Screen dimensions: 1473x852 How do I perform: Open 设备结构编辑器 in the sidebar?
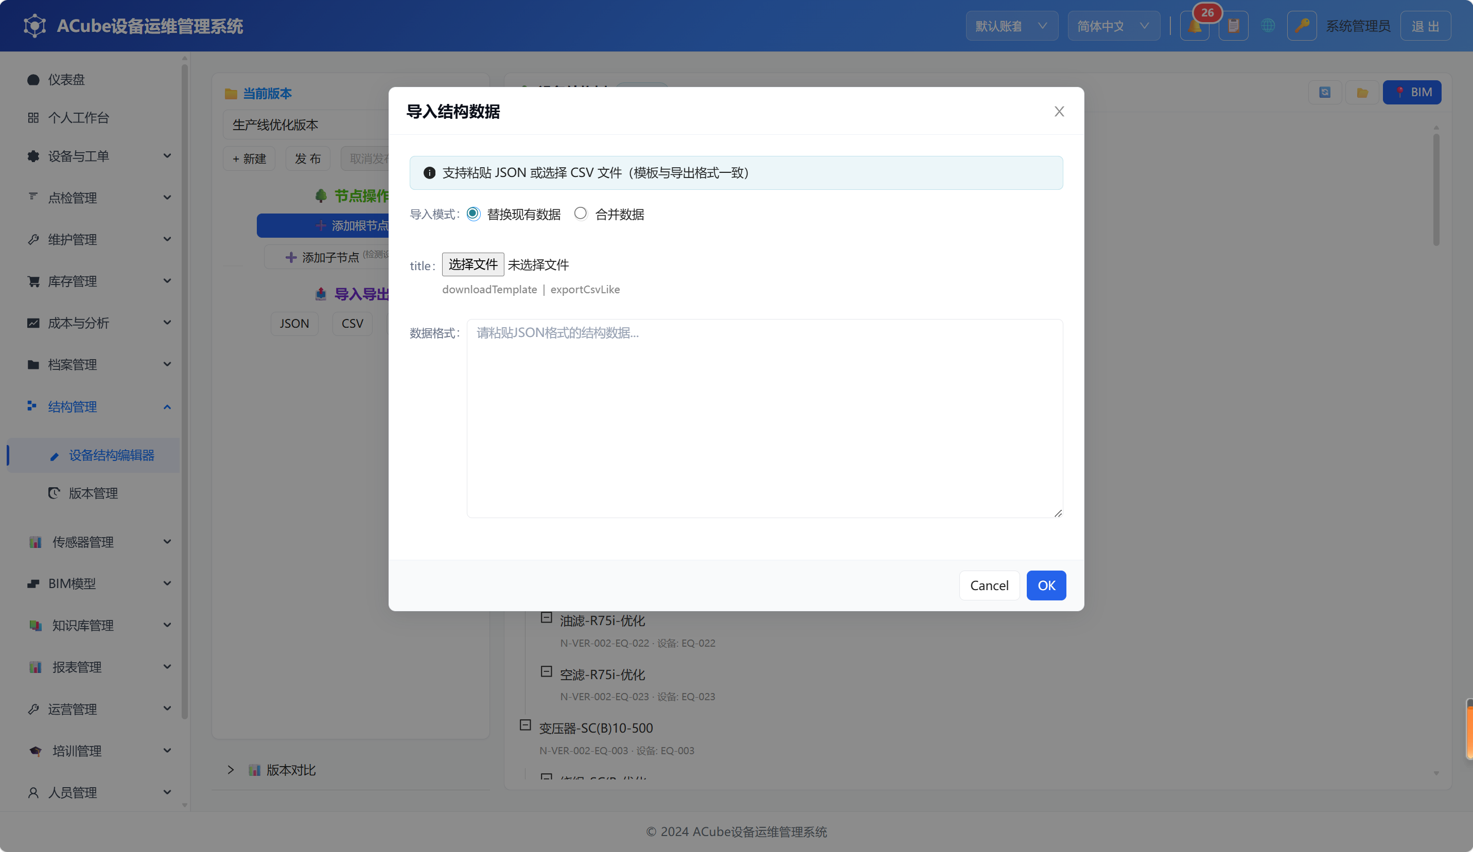[x=94, y=455]
